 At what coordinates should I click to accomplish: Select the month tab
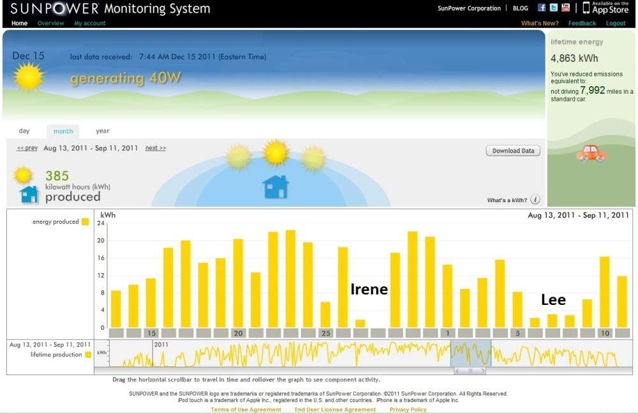[63, 131]
